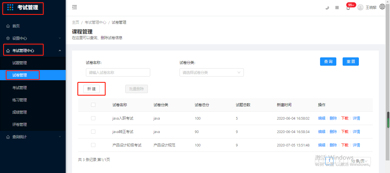Open the apps grid icon in header
The image size is (390, 173).
click(x=337, y=8)
